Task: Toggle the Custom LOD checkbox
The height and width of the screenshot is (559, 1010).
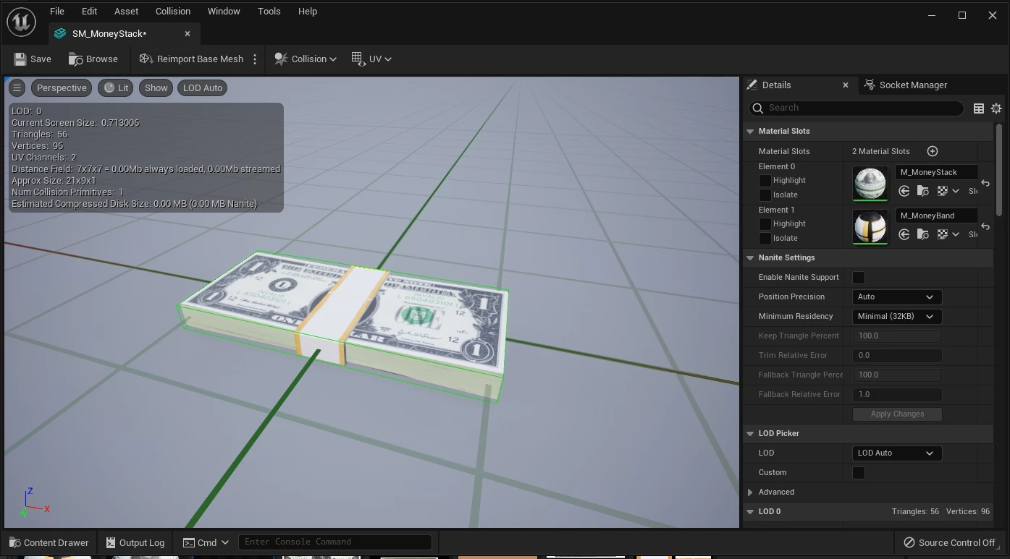Action: [859, 473]
